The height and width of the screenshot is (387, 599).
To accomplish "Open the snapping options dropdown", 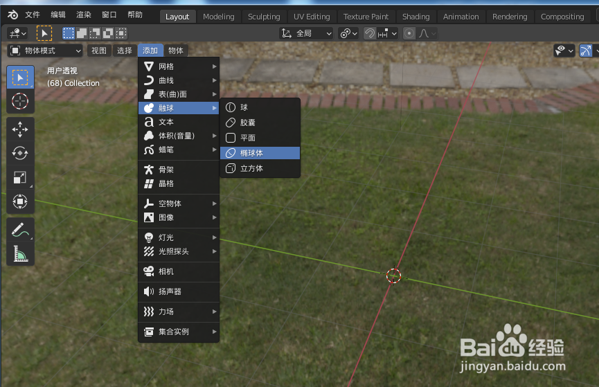I will pyautogui.click(x=387, y=34).
